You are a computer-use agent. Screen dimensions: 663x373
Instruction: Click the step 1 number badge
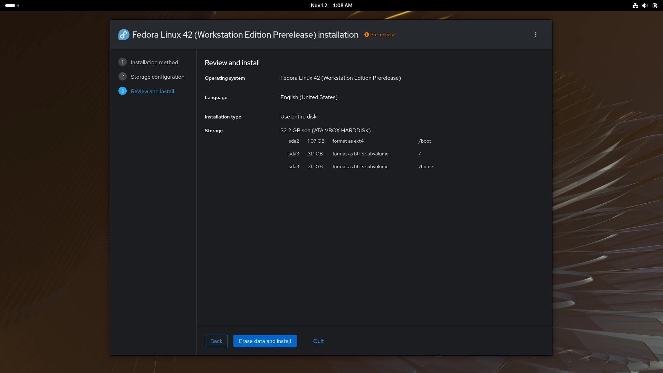(x=122, y=62)
